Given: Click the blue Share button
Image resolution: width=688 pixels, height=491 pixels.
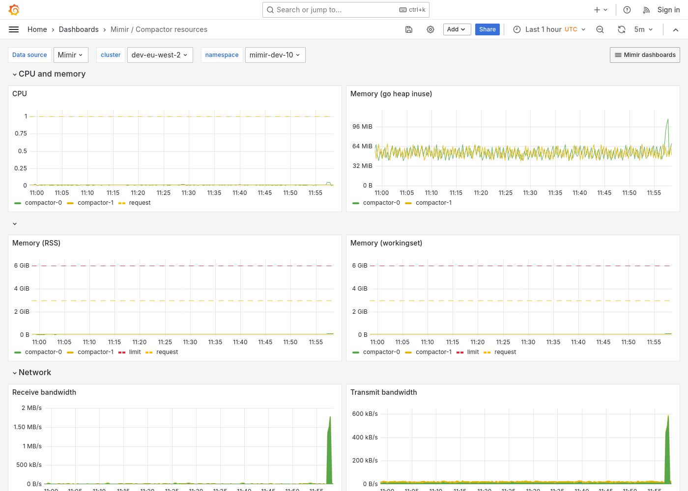Looking at the screenshot, I should (487, 29).
